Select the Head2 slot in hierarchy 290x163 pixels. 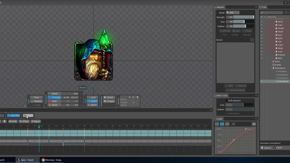click(x=280, y=28)
